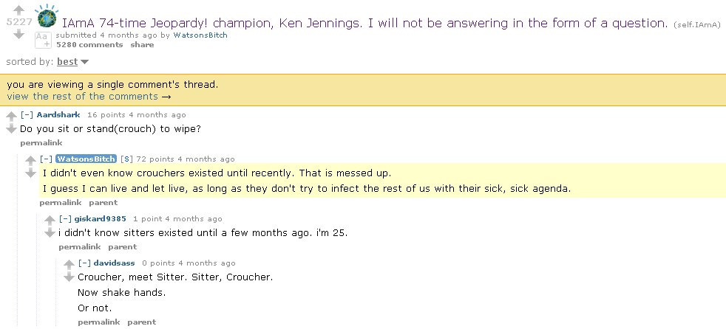Open the 5280 comments link
726x329 pixels.
pyautogui.click(x=89, y=44)
